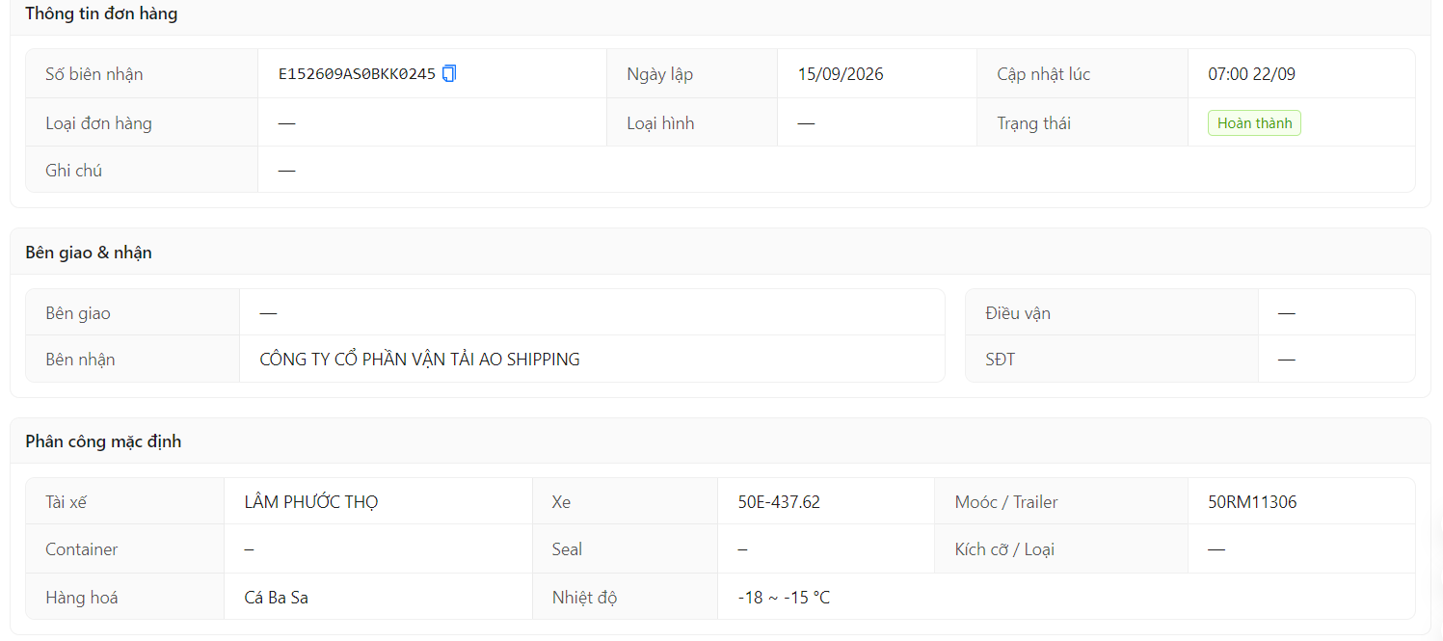Image resolution: width=1443 pixels, height=641 pixels.
Task: Click driver name 'LÂM PHƯỚC THỌ'
Action: pos(311,502)
